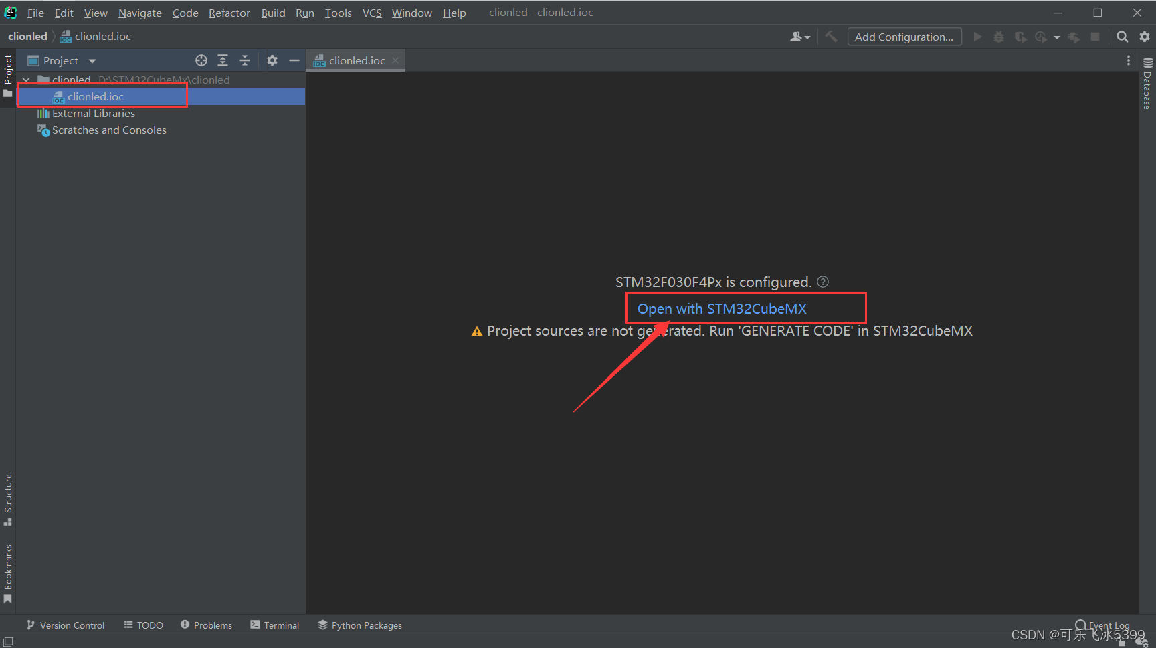Open the Edit menu
The image size is (1156, 648).
coord(64,13)
